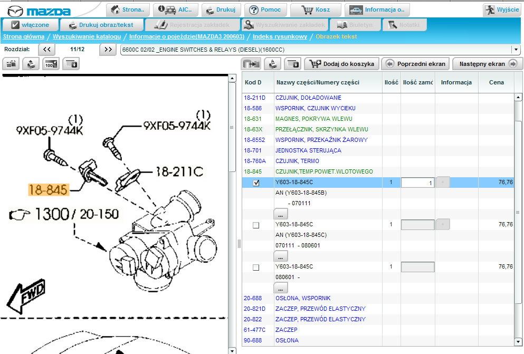Check the part row dated 070111 - 080601

[256, 225]
